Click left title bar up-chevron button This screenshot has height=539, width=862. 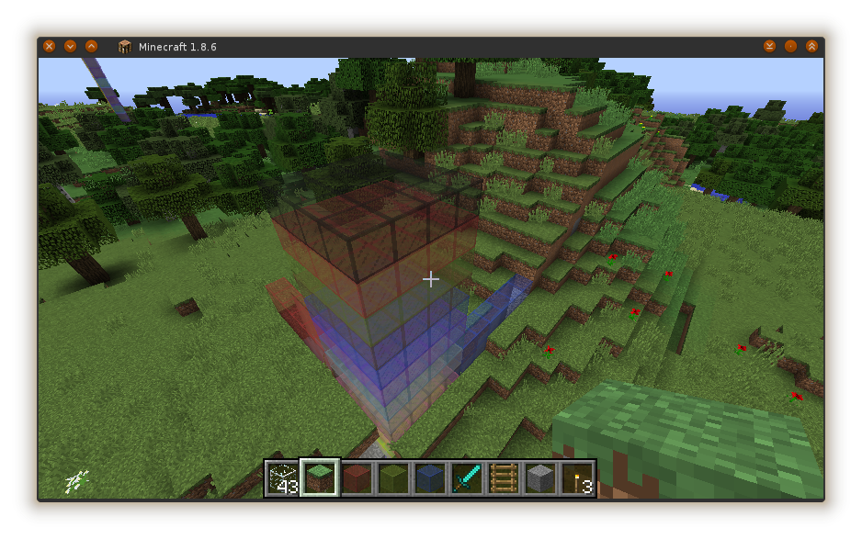(91, 46)
